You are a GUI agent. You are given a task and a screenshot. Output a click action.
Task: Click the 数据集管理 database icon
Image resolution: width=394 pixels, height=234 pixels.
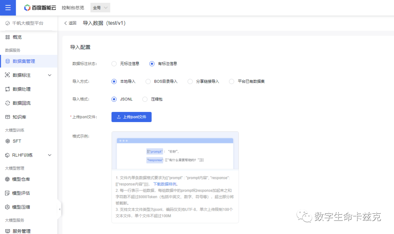coord(8,61)
